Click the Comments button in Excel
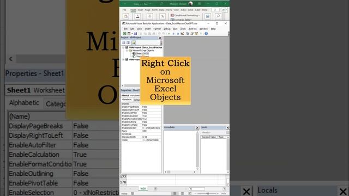The height and width of the screenshot is (196, 349). pos(215,10)
